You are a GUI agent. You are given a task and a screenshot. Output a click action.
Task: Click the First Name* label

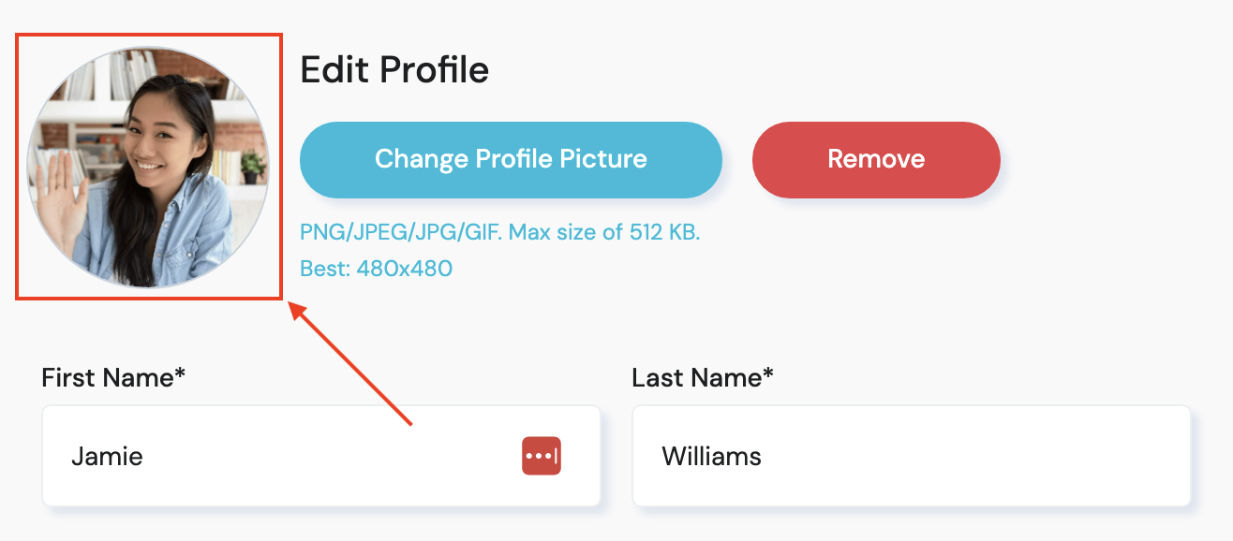coord(113,377)
